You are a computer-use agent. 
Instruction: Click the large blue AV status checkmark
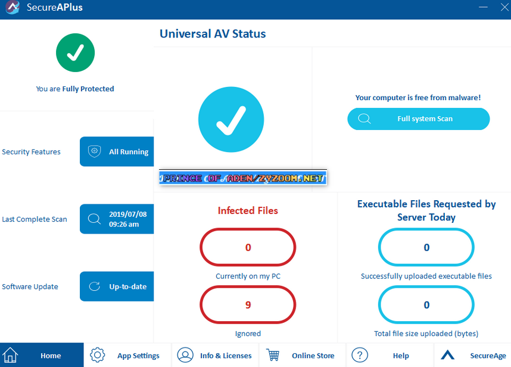[231, 119]
